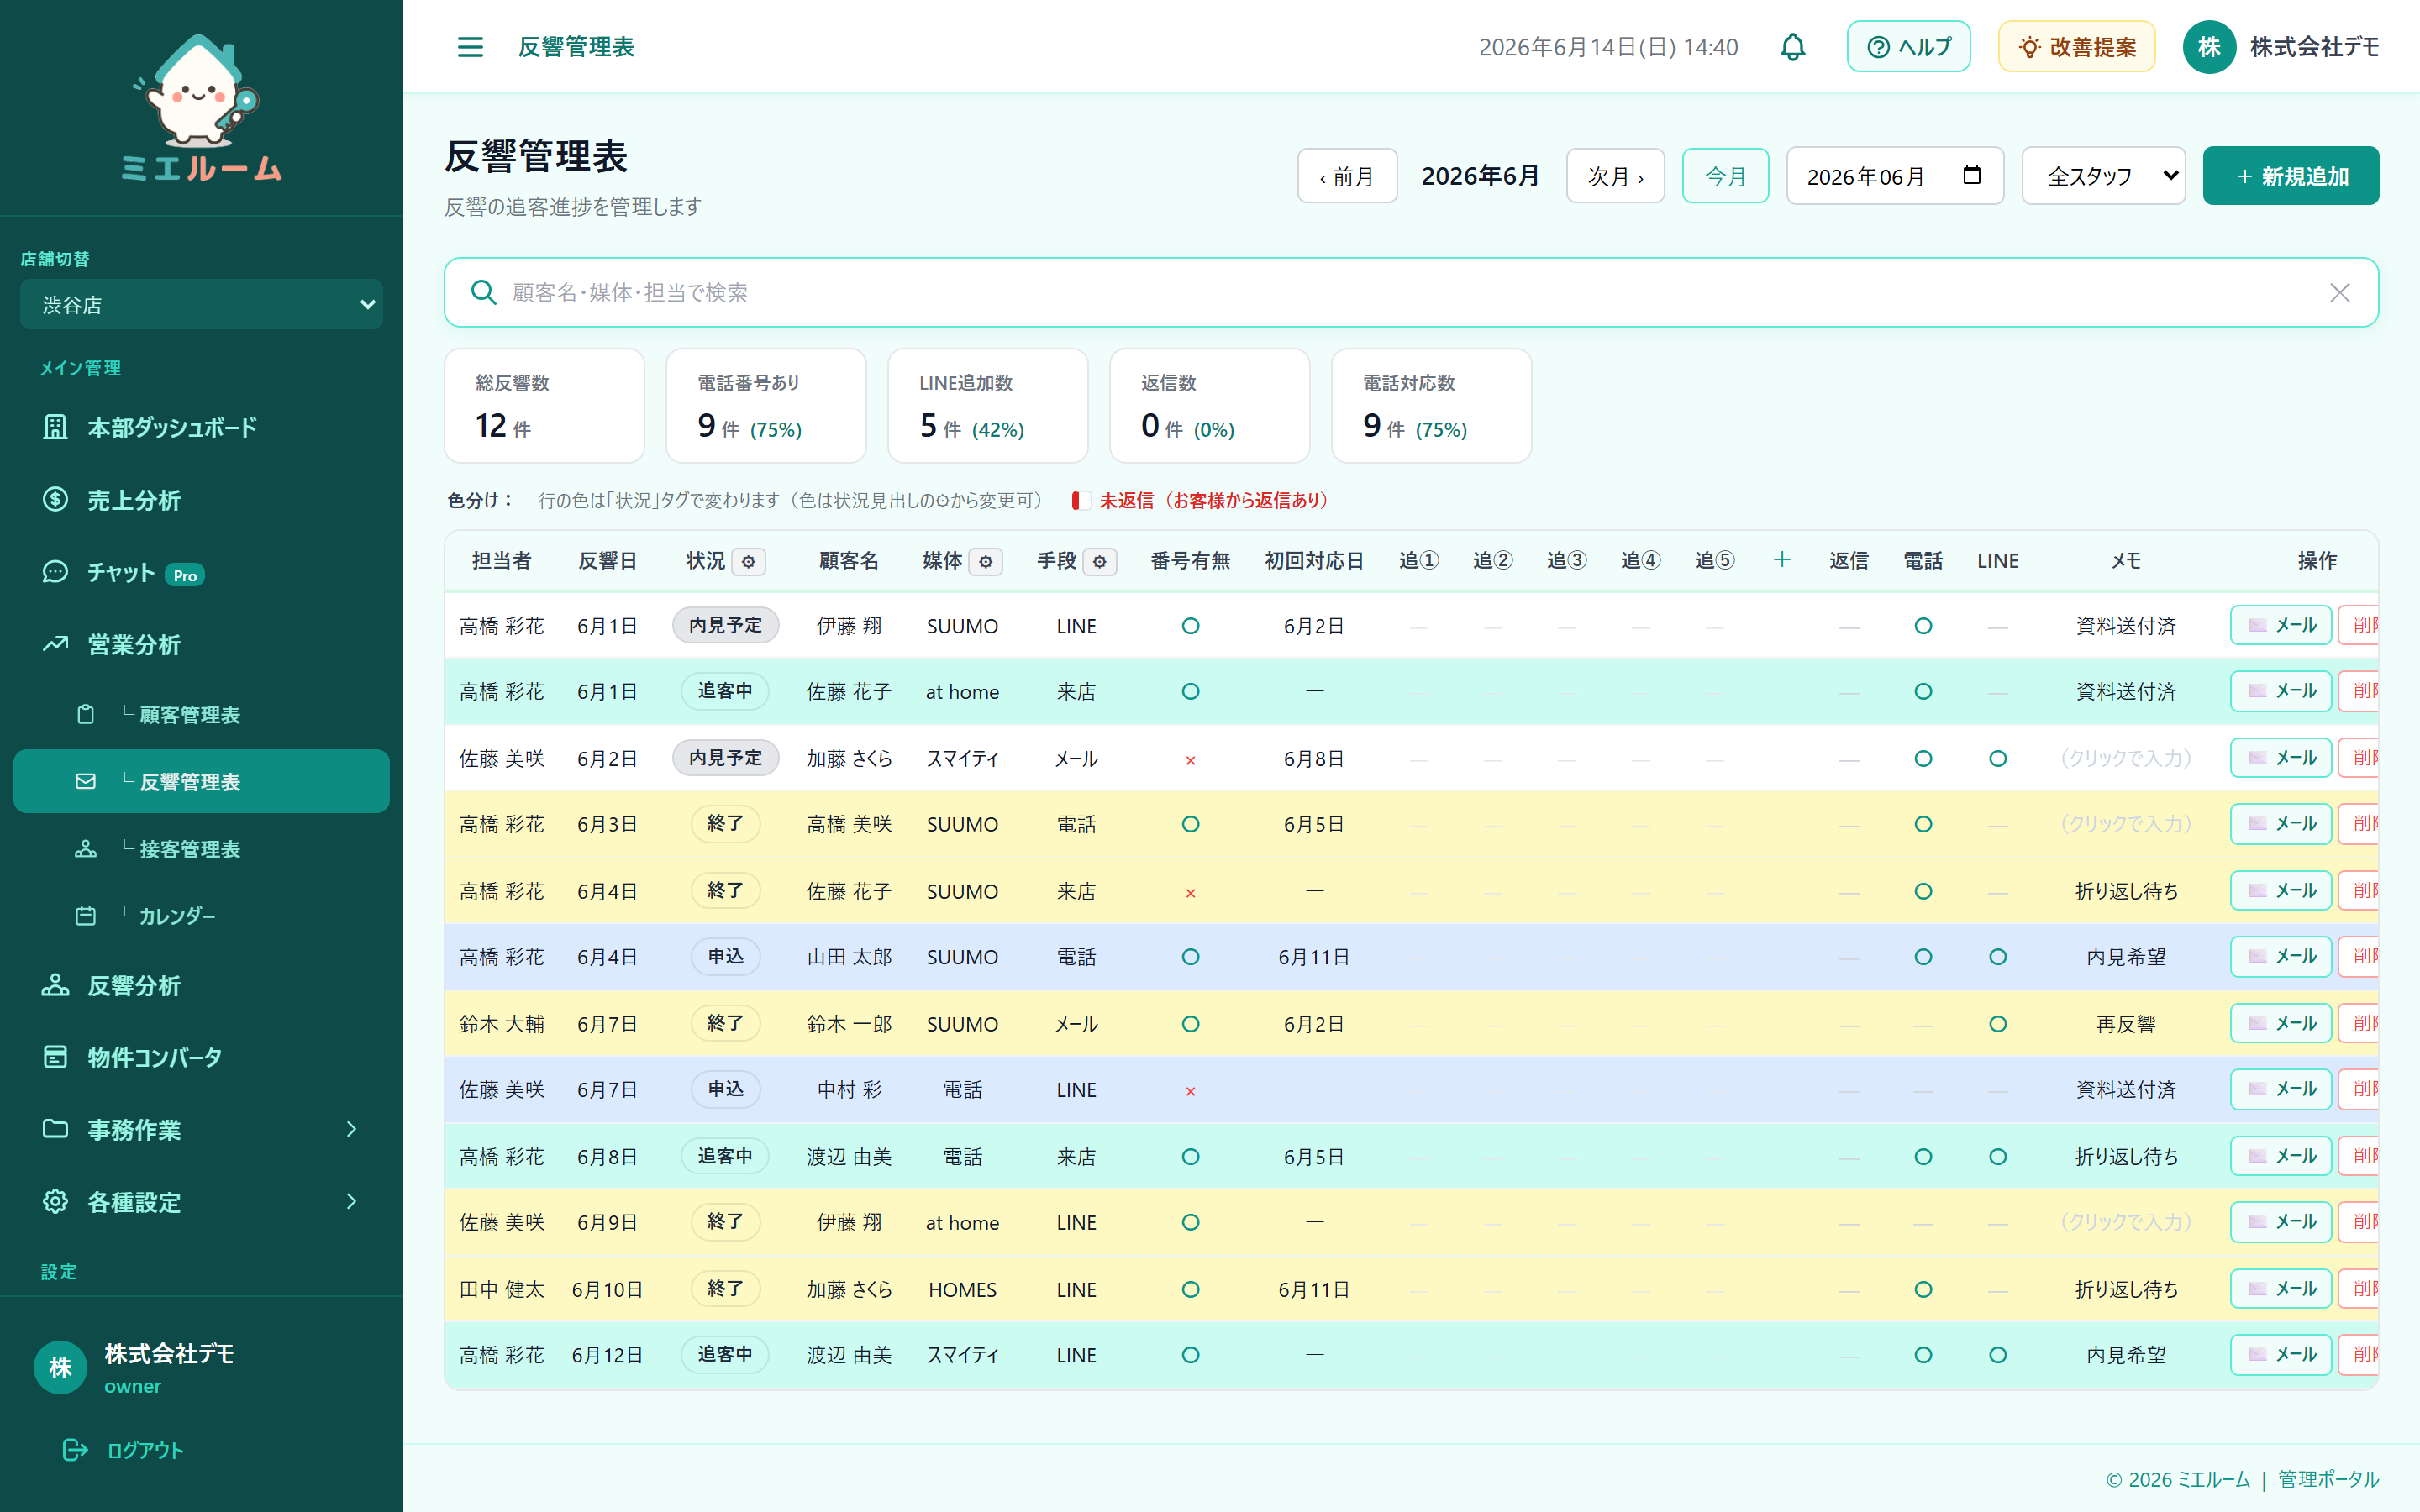
Task: Open 申込 status tag for 山田 太郎
Action: [725, 956]
